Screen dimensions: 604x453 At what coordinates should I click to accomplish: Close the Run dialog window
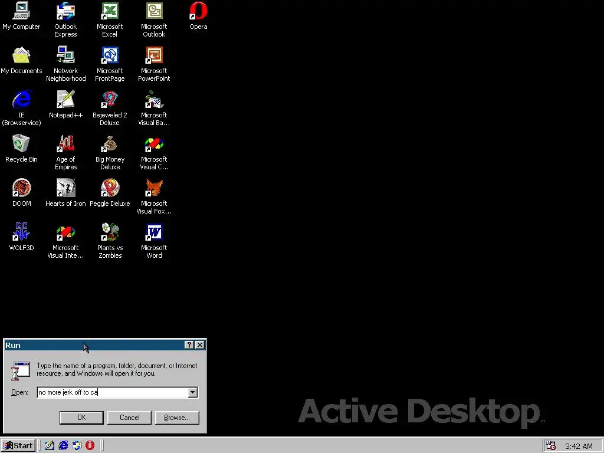click(x=200, y=344)
